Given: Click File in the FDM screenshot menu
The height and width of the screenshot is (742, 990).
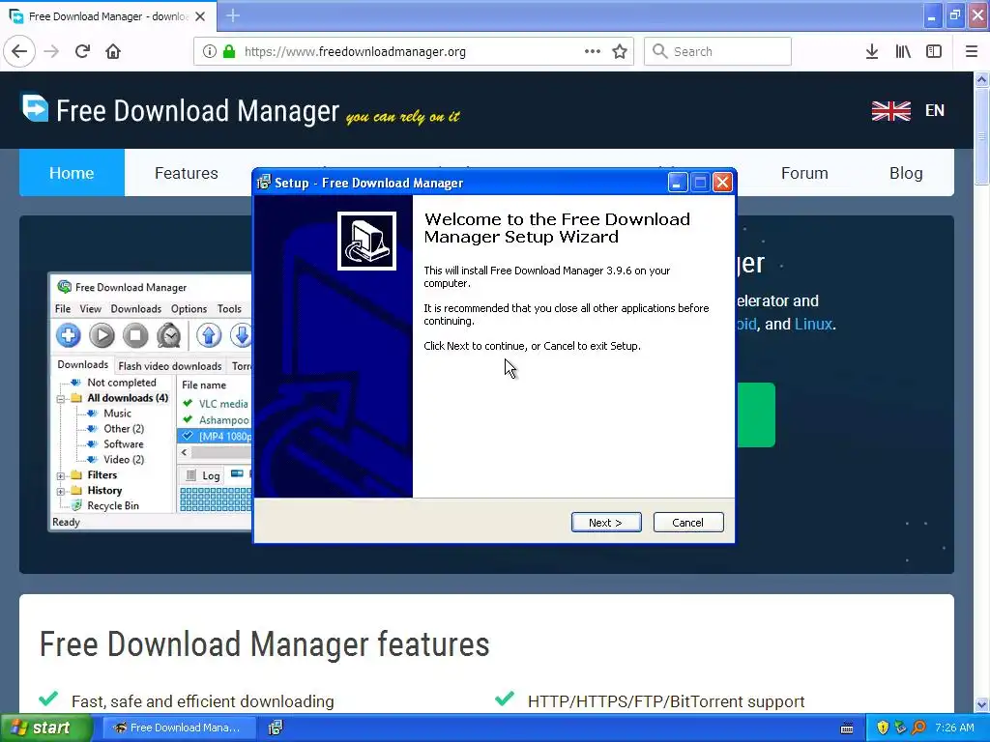Looking at the screenshot, I should pos(63,308).
